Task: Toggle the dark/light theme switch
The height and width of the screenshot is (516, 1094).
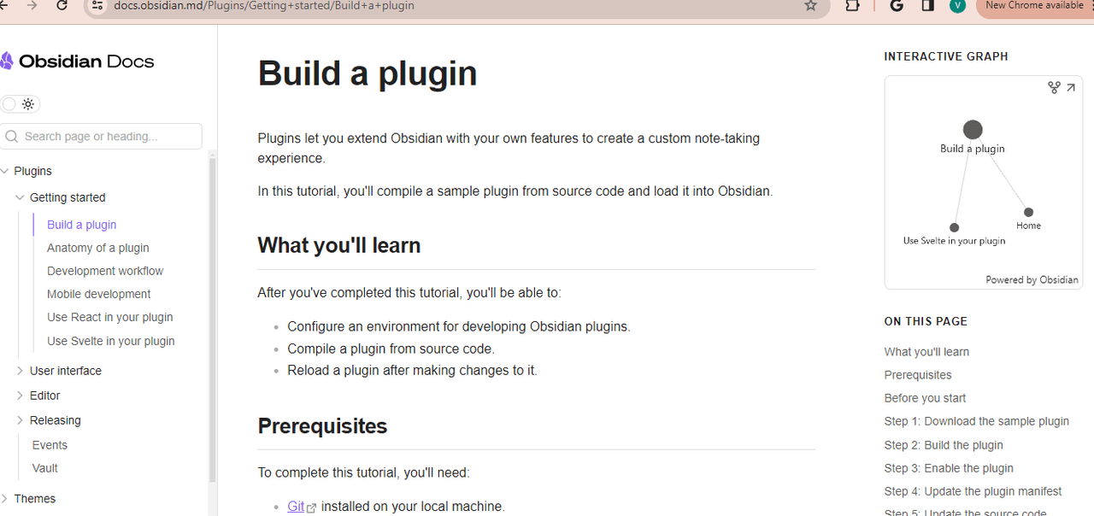Action: click(20, 104)
